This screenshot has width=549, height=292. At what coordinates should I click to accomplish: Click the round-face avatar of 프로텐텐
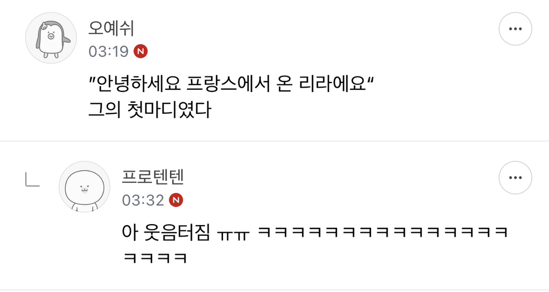pos(84,187)
